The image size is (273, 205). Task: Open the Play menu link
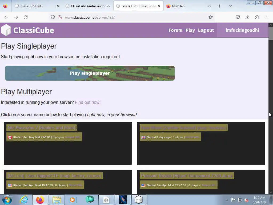190,30
